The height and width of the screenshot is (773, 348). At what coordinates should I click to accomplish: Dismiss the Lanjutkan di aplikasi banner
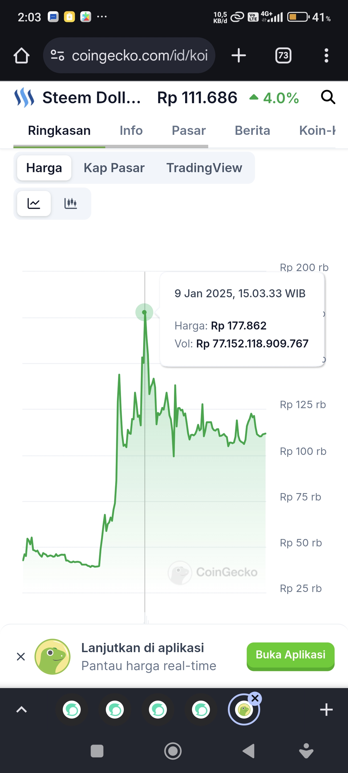click(21, 657)
